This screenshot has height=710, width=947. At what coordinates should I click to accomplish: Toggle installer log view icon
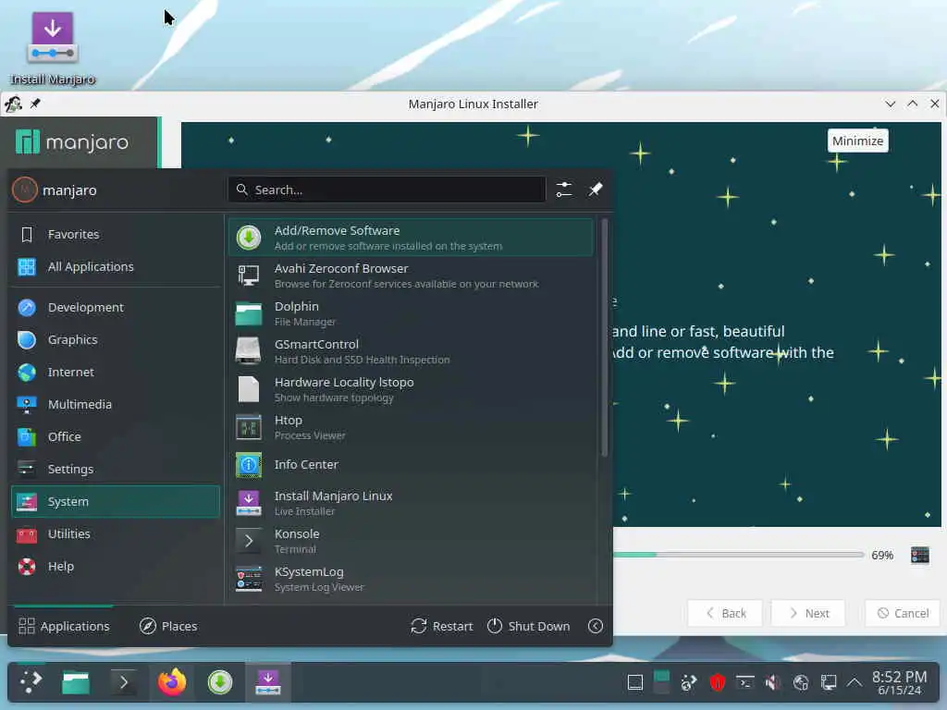click(x=920, y=555)
